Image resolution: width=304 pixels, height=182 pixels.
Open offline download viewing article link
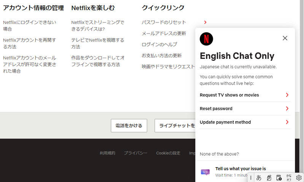pos(98,61)
